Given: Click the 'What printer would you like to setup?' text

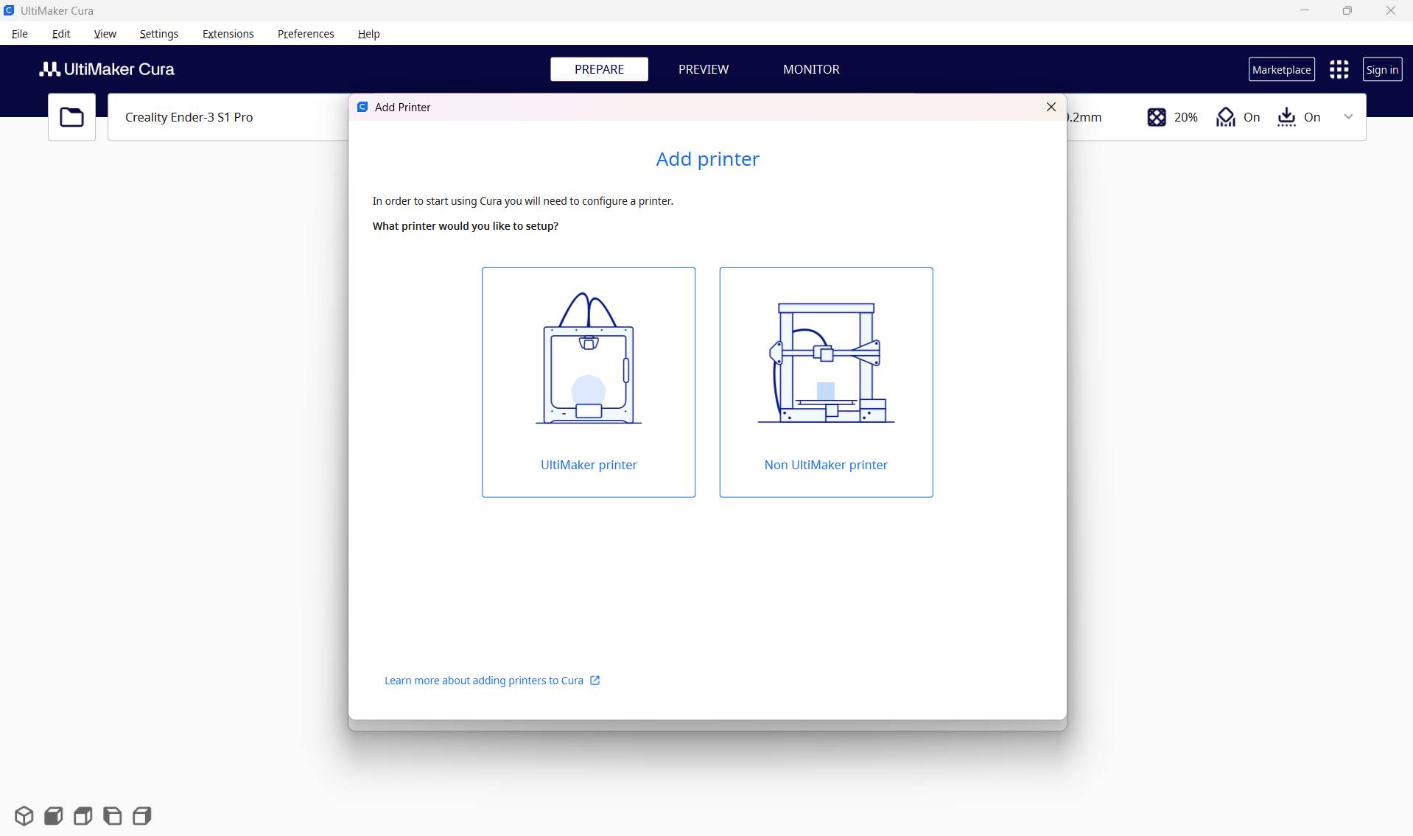Looking at the screenshot, I should [466, 226].
